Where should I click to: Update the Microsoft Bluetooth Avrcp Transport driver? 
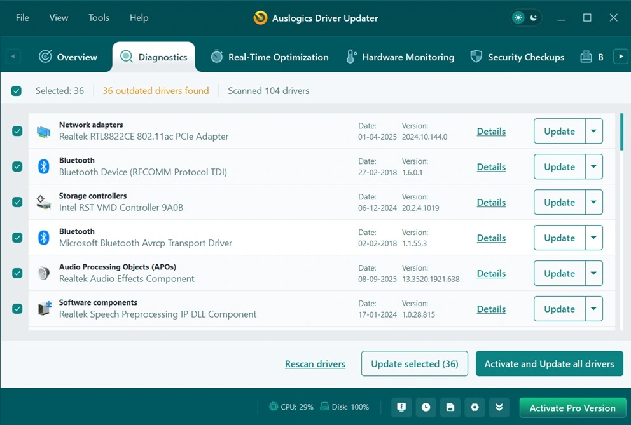(x=559, y=238)
